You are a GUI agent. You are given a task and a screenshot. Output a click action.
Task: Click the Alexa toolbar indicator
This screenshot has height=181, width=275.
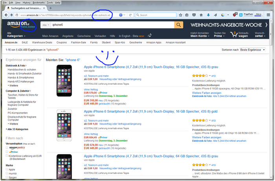tap(258, 14)
